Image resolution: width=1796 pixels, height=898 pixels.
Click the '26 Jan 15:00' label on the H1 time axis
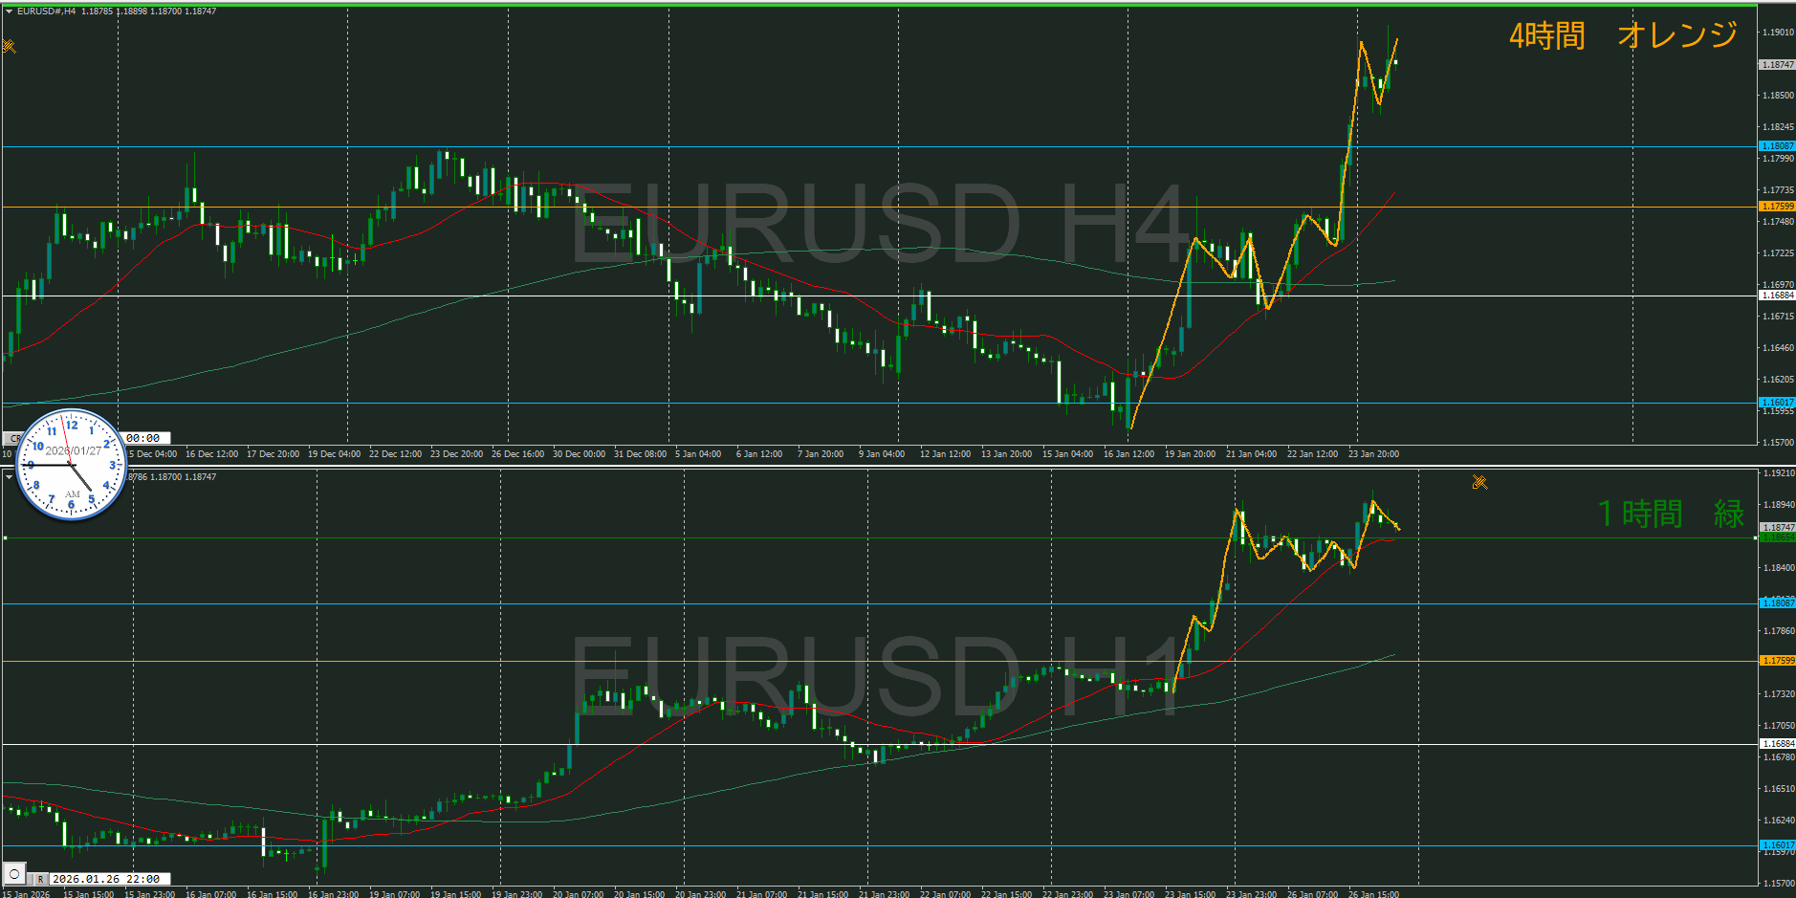[1372, 894]
